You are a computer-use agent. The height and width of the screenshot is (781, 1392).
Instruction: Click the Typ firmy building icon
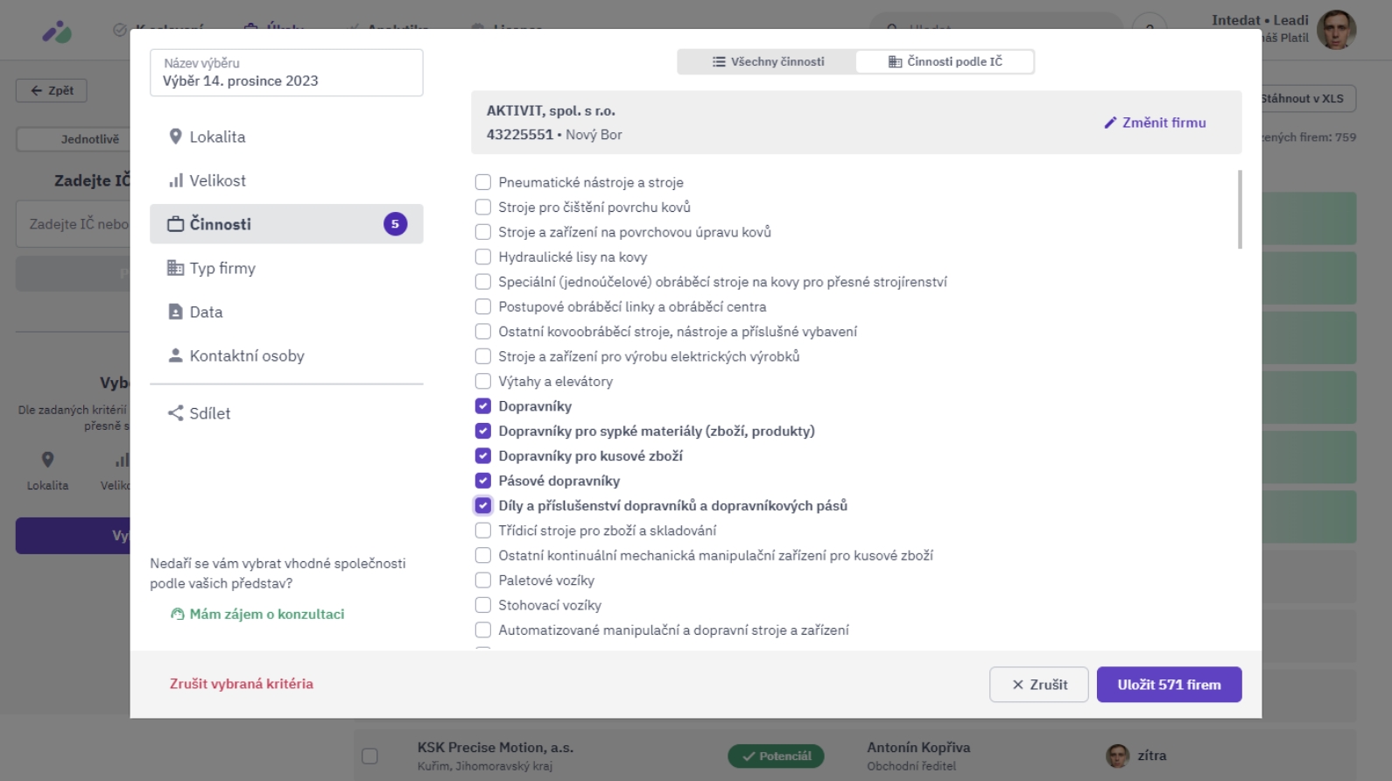click(175, 268)
